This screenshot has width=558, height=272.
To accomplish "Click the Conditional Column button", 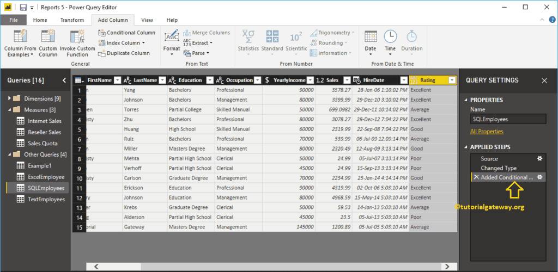I will [127, 33].
